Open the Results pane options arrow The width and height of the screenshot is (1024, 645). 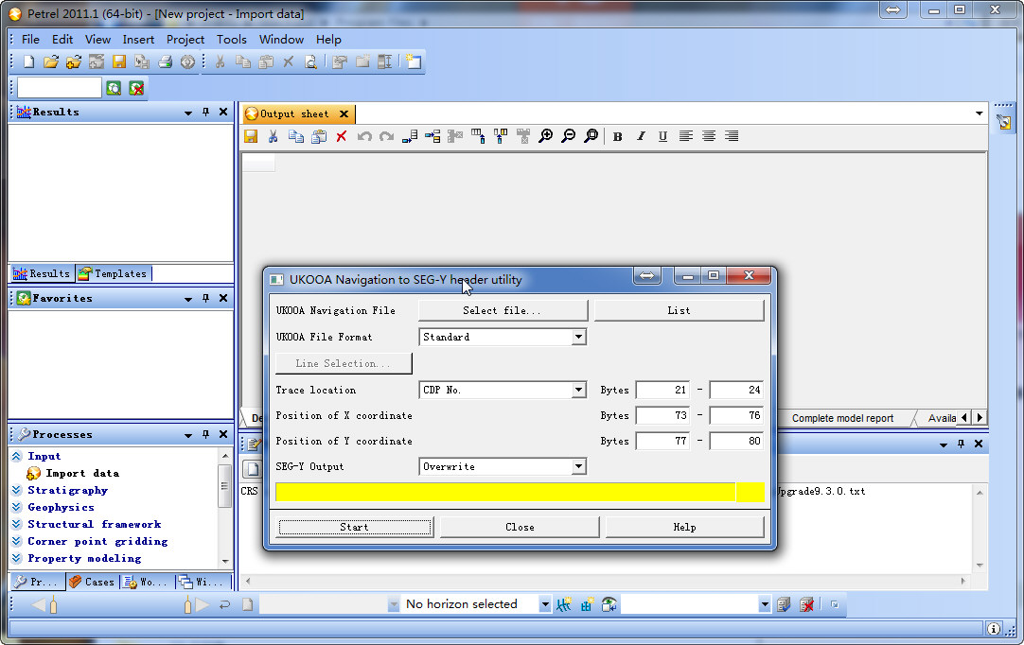188,113
